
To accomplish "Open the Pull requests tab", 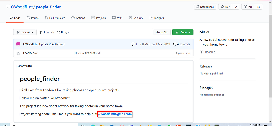I will 55,18.
